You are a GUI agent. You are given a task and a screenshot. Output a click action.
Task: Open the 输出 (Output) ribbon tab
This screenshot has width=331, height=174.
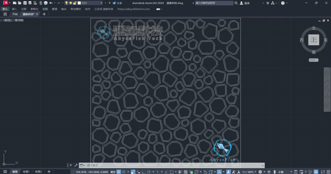64,9
